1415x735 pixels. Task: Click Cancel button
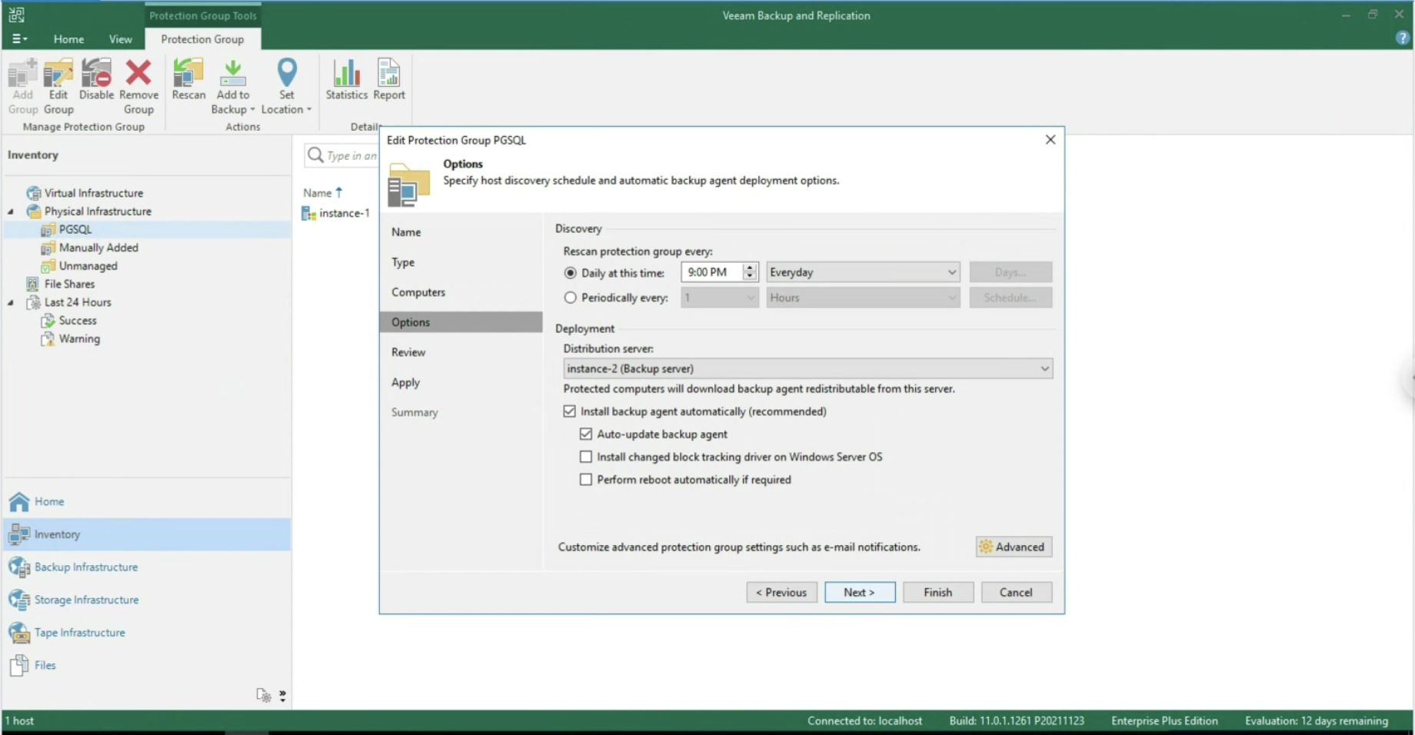point(1017,592)
